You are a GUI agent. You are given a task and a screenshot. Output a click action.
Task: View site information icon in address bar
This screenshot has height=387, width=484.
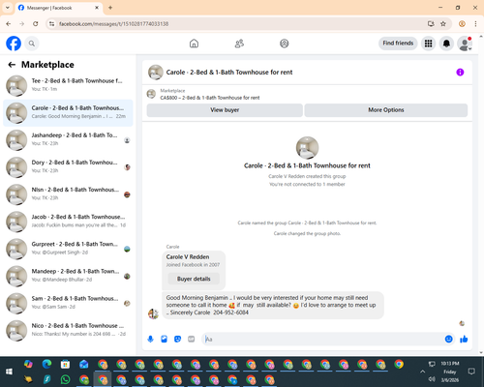pos(51,24)
